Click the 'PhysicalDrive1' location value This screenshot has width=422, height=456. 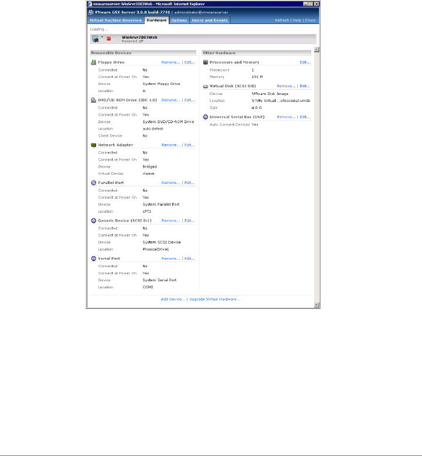click(x=155, y=250)
